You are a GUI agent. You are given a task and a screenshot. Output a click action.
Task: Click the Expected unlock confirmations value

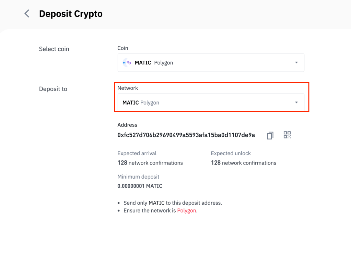coord(243,163)
